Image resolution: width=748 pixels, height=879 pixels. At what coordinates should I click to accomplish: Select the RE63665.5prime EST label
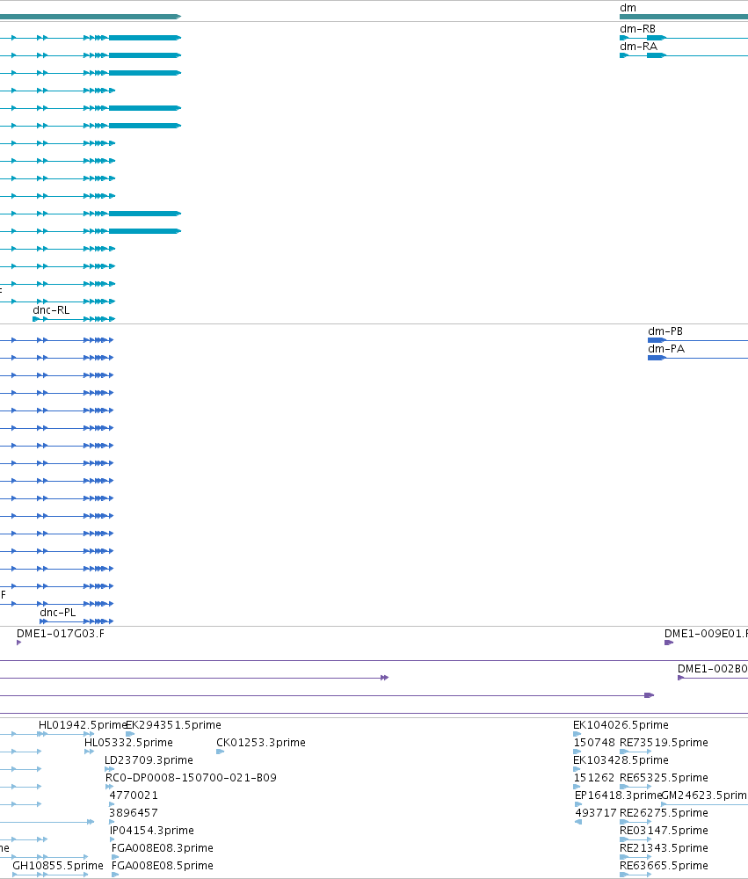pos(664,866)
